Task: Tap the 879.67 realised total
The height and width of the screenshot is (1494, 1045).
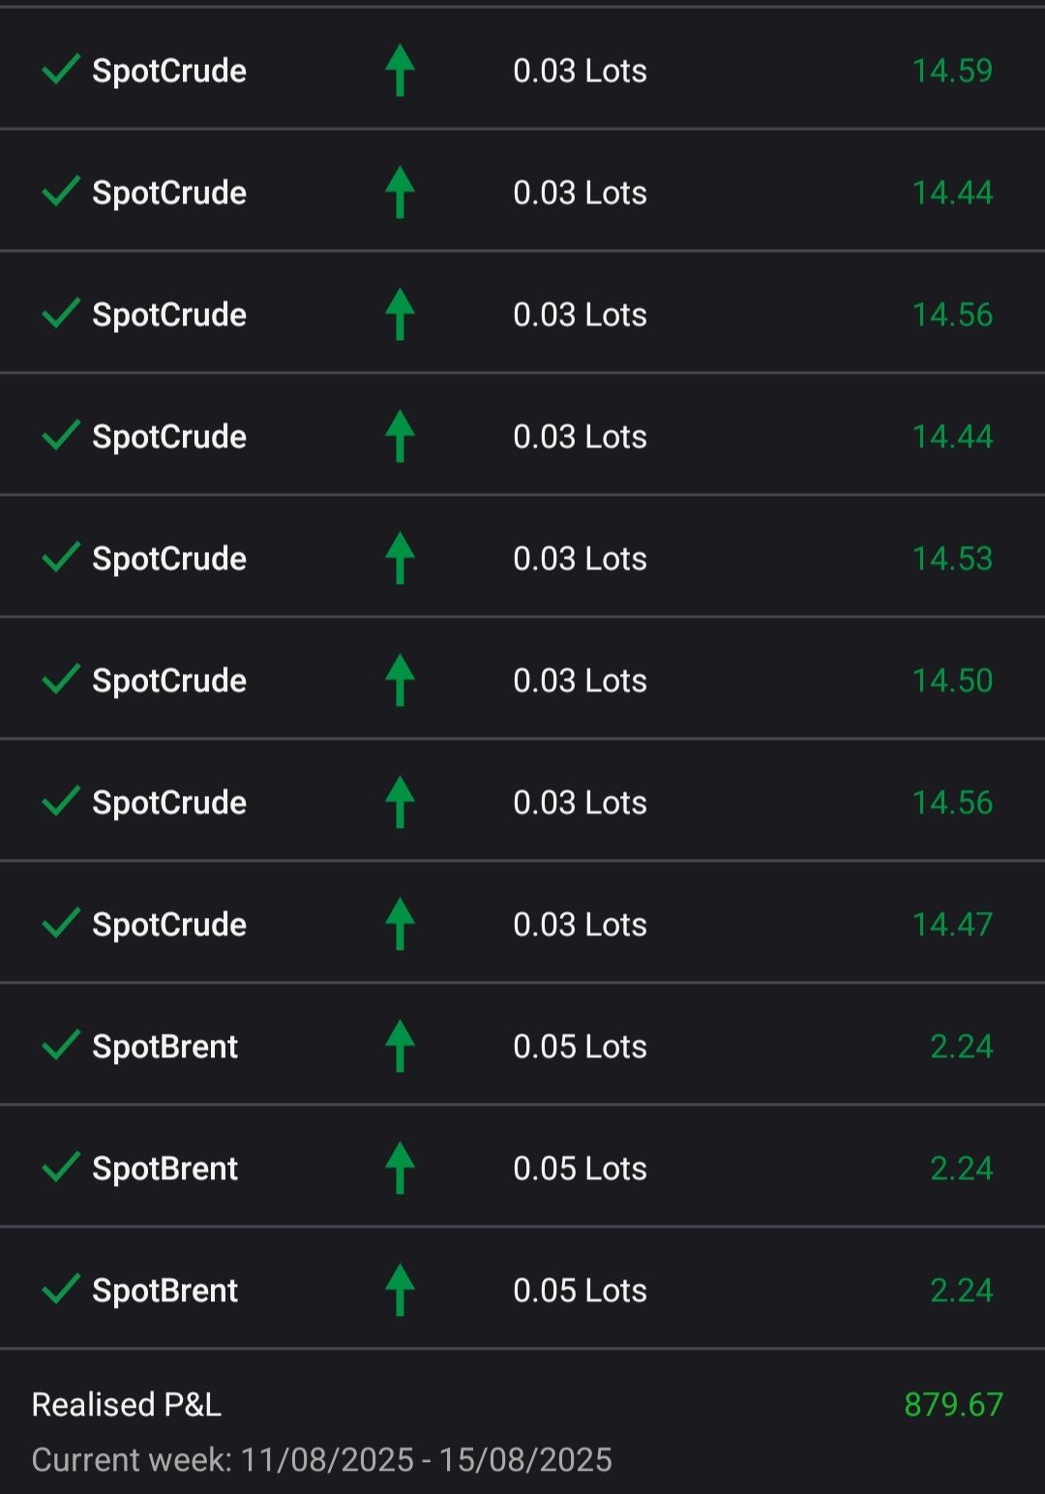Action: pyautogui.click(x=953, y=1404)
